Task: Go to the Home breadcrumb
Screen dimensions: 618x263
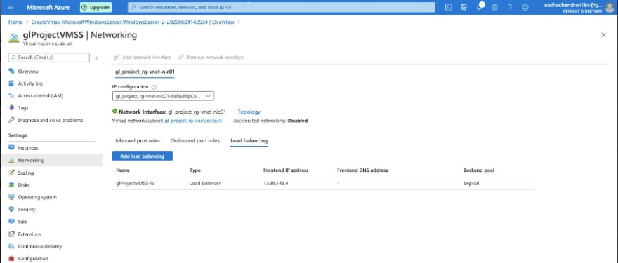Action: [x=15, y=22]
